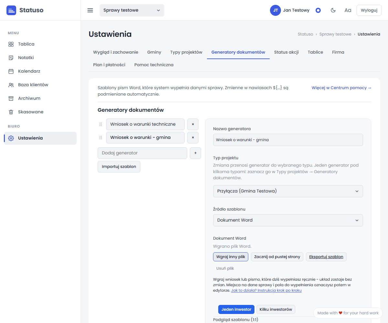Open the Status akcji tab
The image size is (388, 323).
(286, 52)
